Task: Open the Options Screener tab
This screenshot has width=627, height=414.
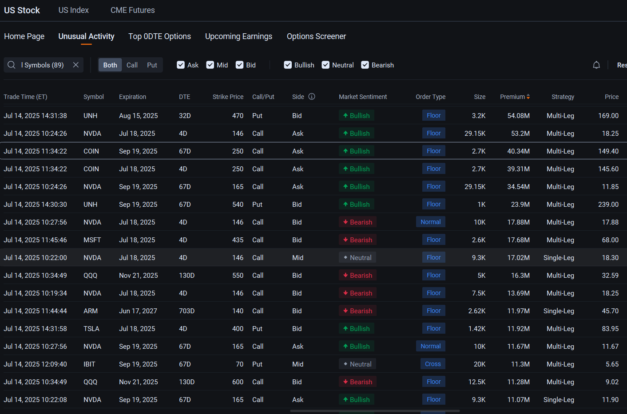Action: tap(317, 36)
